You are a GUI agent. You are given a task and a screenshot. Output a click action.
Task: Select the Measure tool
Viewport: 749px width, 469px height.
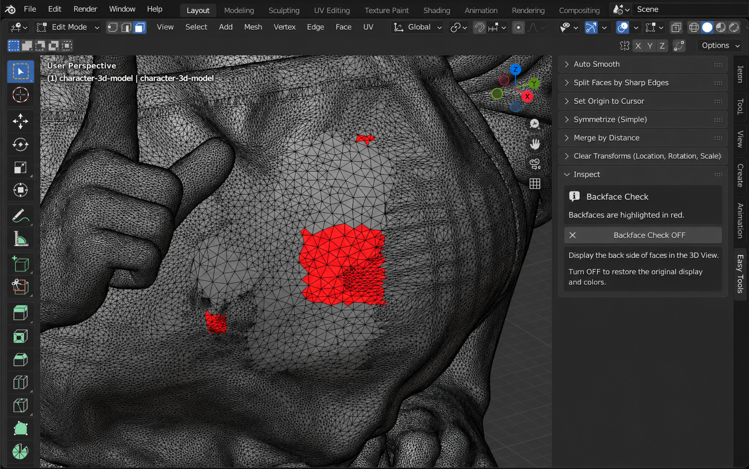[x=20, y=239]
